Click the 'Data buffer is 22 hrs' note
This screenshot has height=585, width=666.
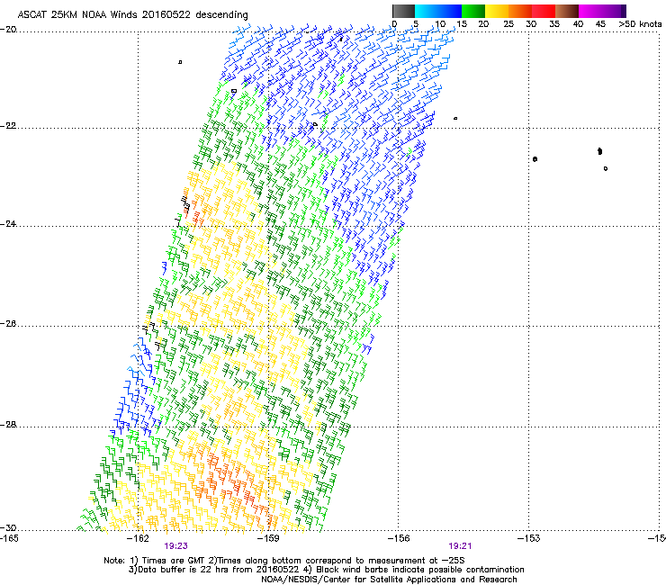(x=326, y=570)
